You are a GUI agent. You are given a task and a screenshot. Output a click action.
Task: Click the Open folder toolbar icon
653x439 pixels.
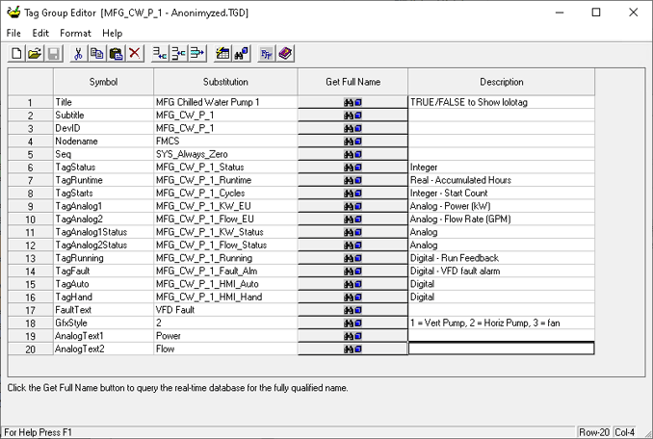35,54
